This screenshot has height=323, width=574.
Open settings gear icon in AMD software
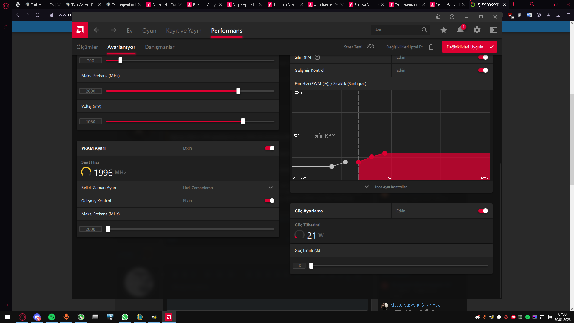pos(477,30)
